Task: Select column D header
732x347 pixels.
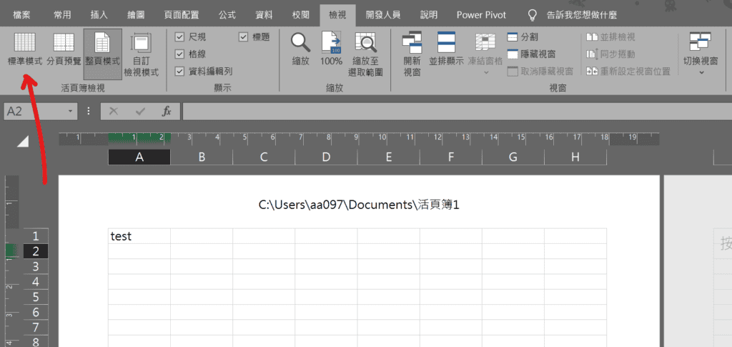Action: (x=326, y=157)
